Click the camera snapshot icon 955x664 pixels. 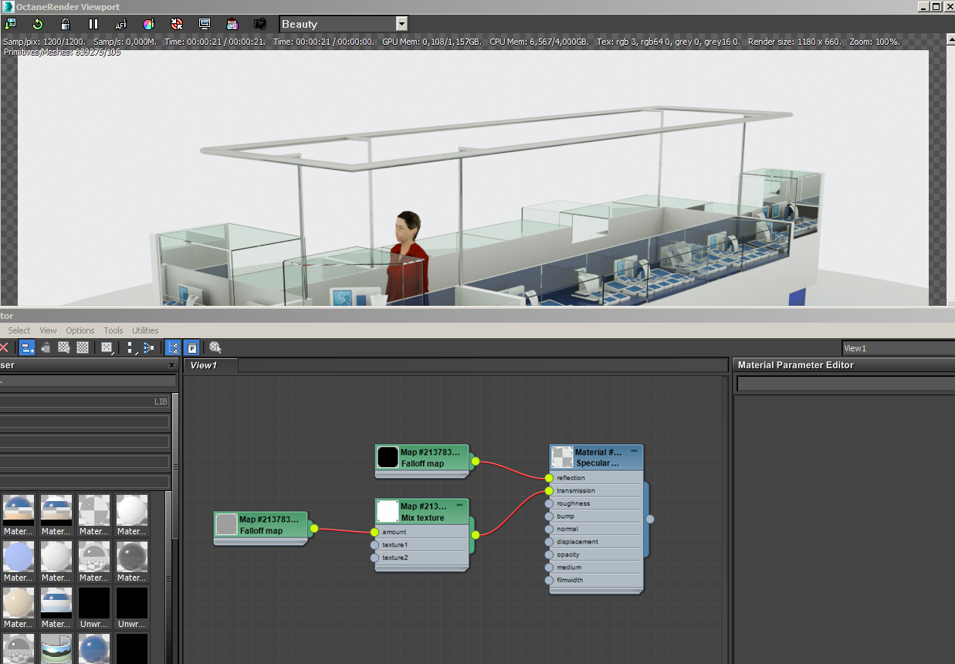coord(260,24)
